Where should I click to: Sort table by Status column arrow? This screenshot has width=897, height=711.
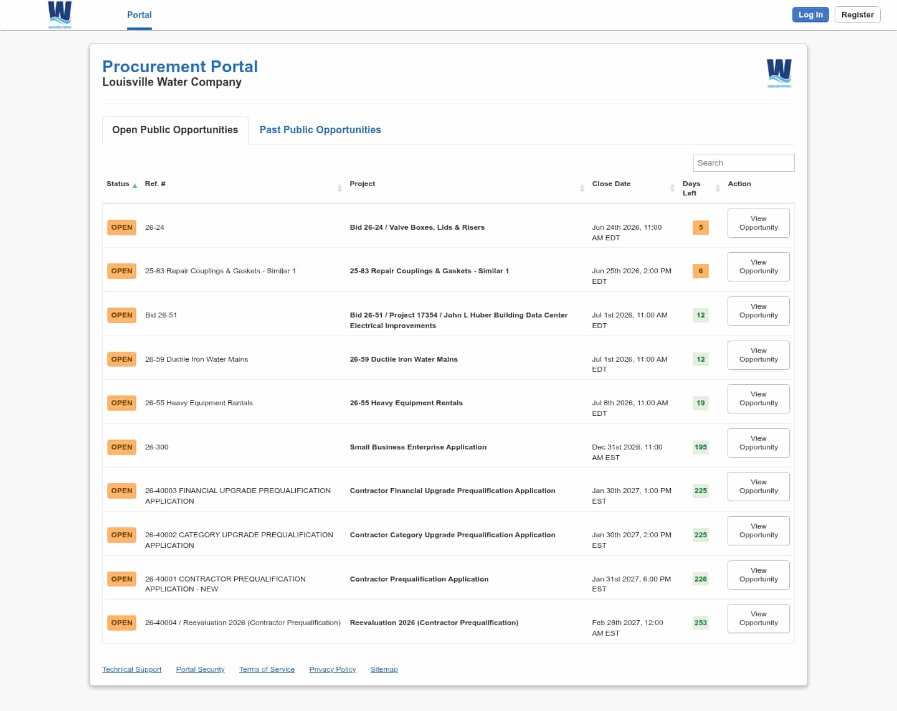pyautogui.click(x=135, y=186)
